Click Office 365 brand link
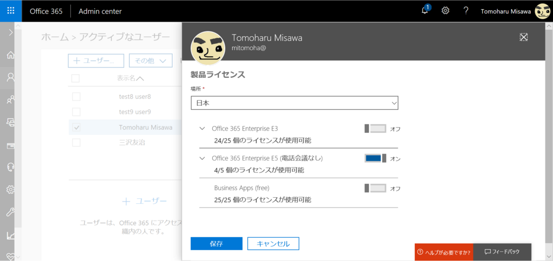This screenshot has height=261, width=553. click(x=46, y=11)
